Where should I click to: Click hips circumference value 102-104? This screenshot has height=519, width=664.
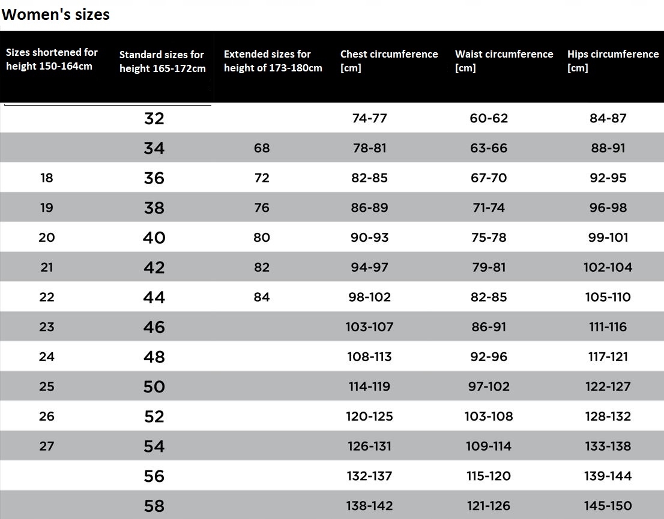click(x=608, y=268)
